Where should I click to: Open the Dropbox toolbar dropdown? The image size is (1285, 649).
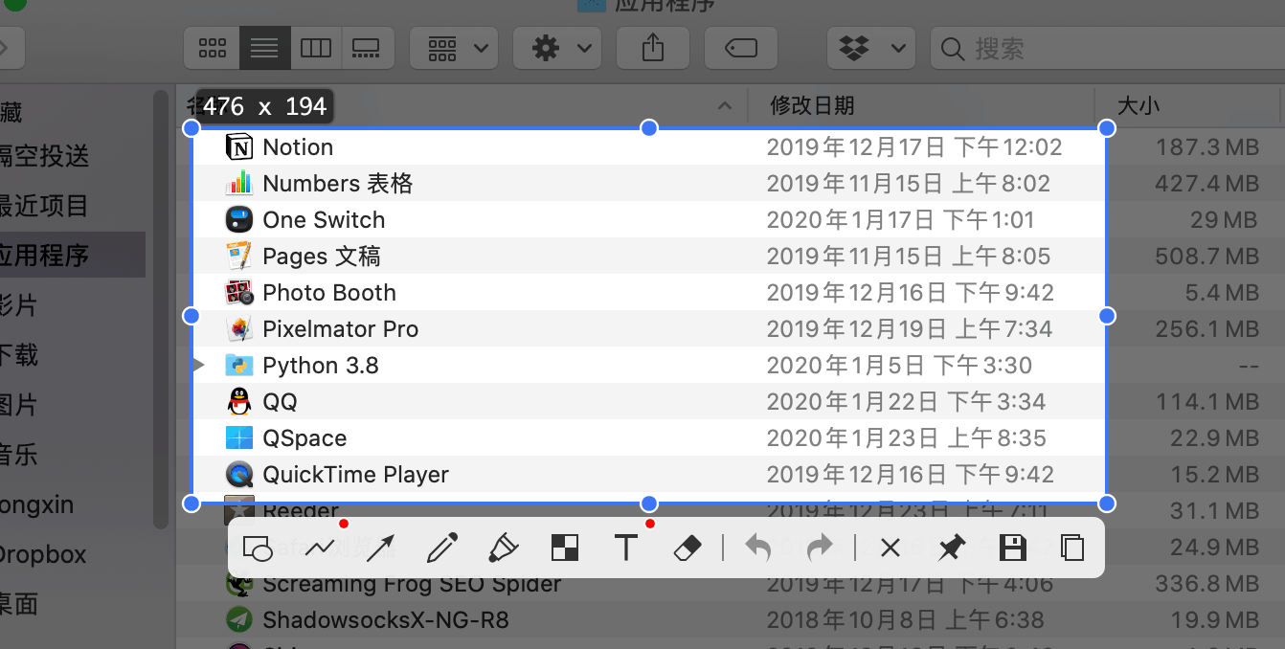click(x=871, y=48)
